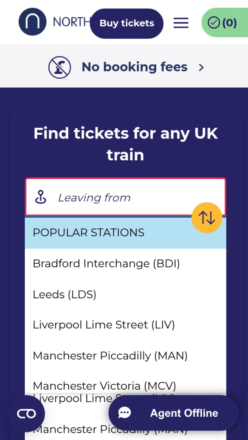The width and height of the screenshot is (248, 440).
Task: Click the Northern logo icon
Action: click(33, 22)
